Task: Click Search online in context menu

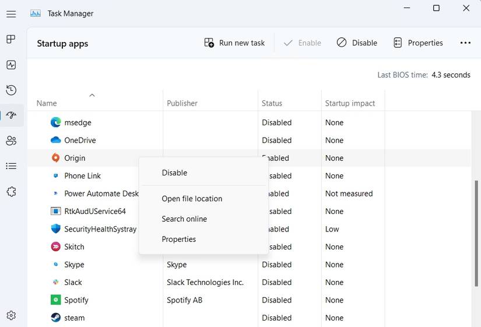Action: click(x=184, y=219)
